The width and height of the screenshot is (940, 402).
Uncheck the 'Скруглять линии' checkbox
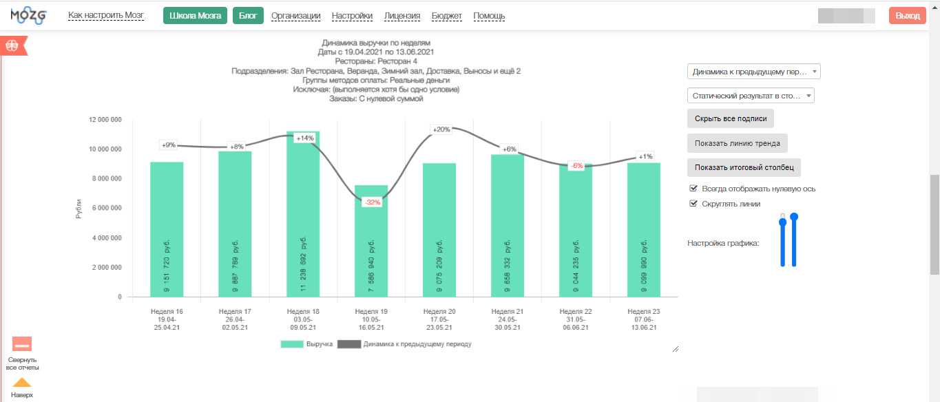point(693,204)
